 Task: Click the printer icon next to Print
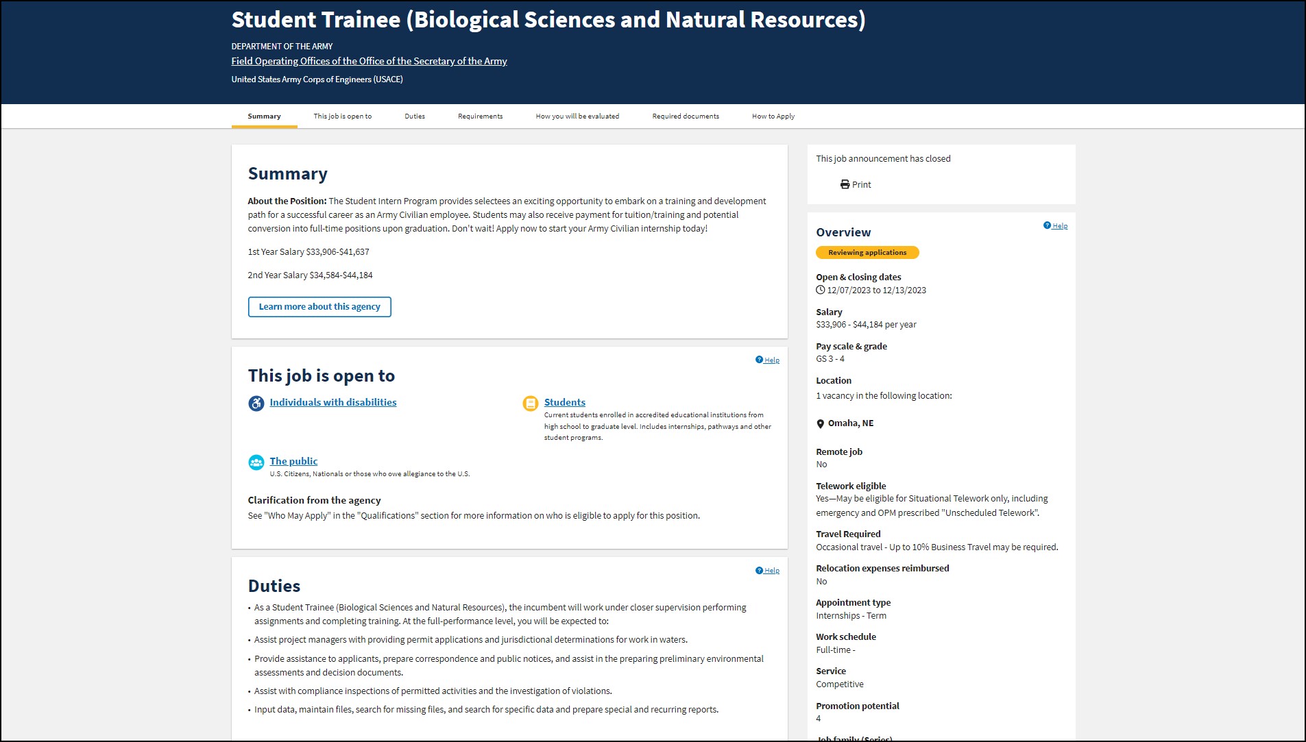click(845, 184)
